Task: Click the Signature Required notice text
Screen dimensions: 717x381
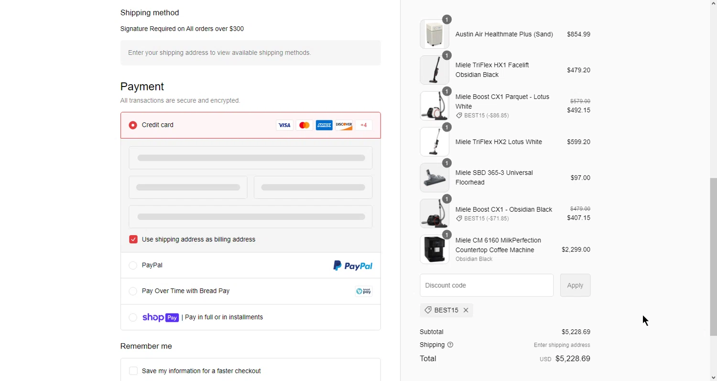Action: tap(182, 29)
